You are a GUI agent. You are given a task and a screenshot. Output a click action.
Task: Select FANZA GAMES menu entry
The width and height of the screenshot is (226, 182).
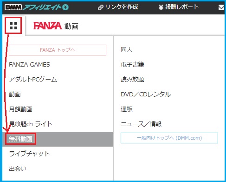click(30, 65)
